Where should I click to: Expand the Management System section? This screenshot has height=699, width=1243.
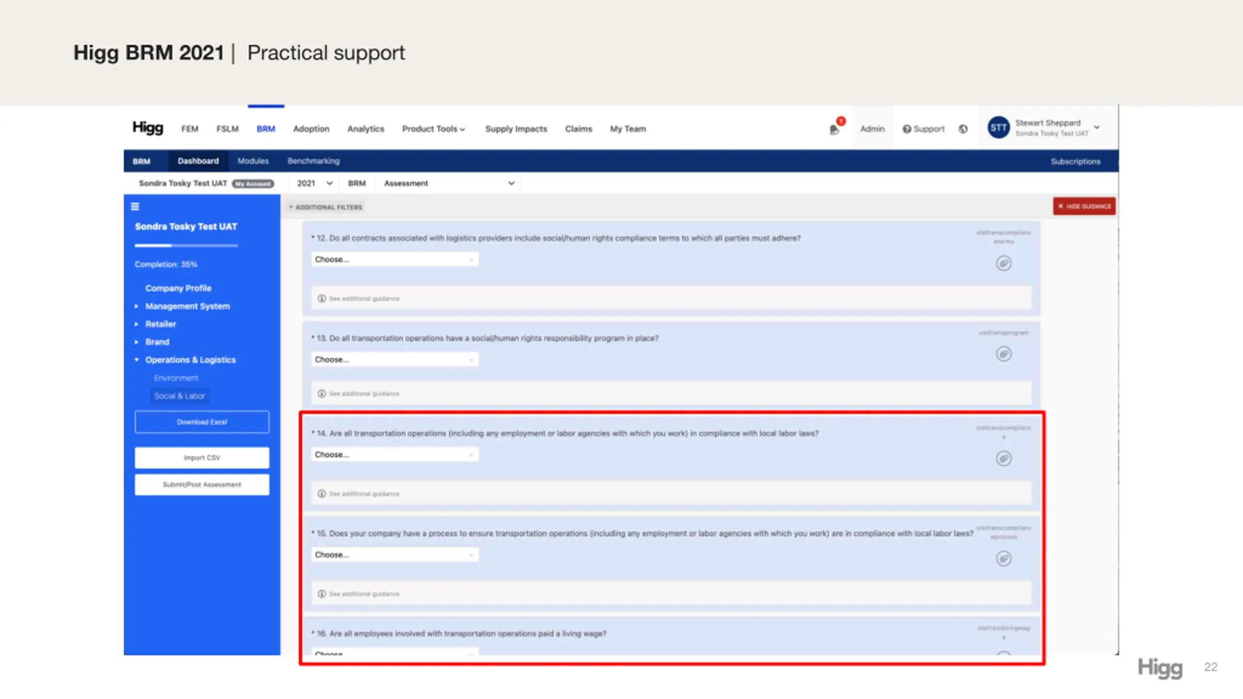point(187,306)
